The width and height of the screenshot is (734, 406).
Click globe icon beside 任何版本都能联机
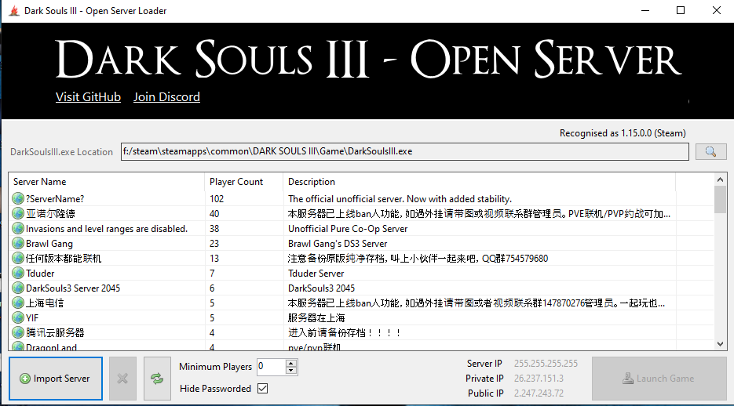pos(18,259)
